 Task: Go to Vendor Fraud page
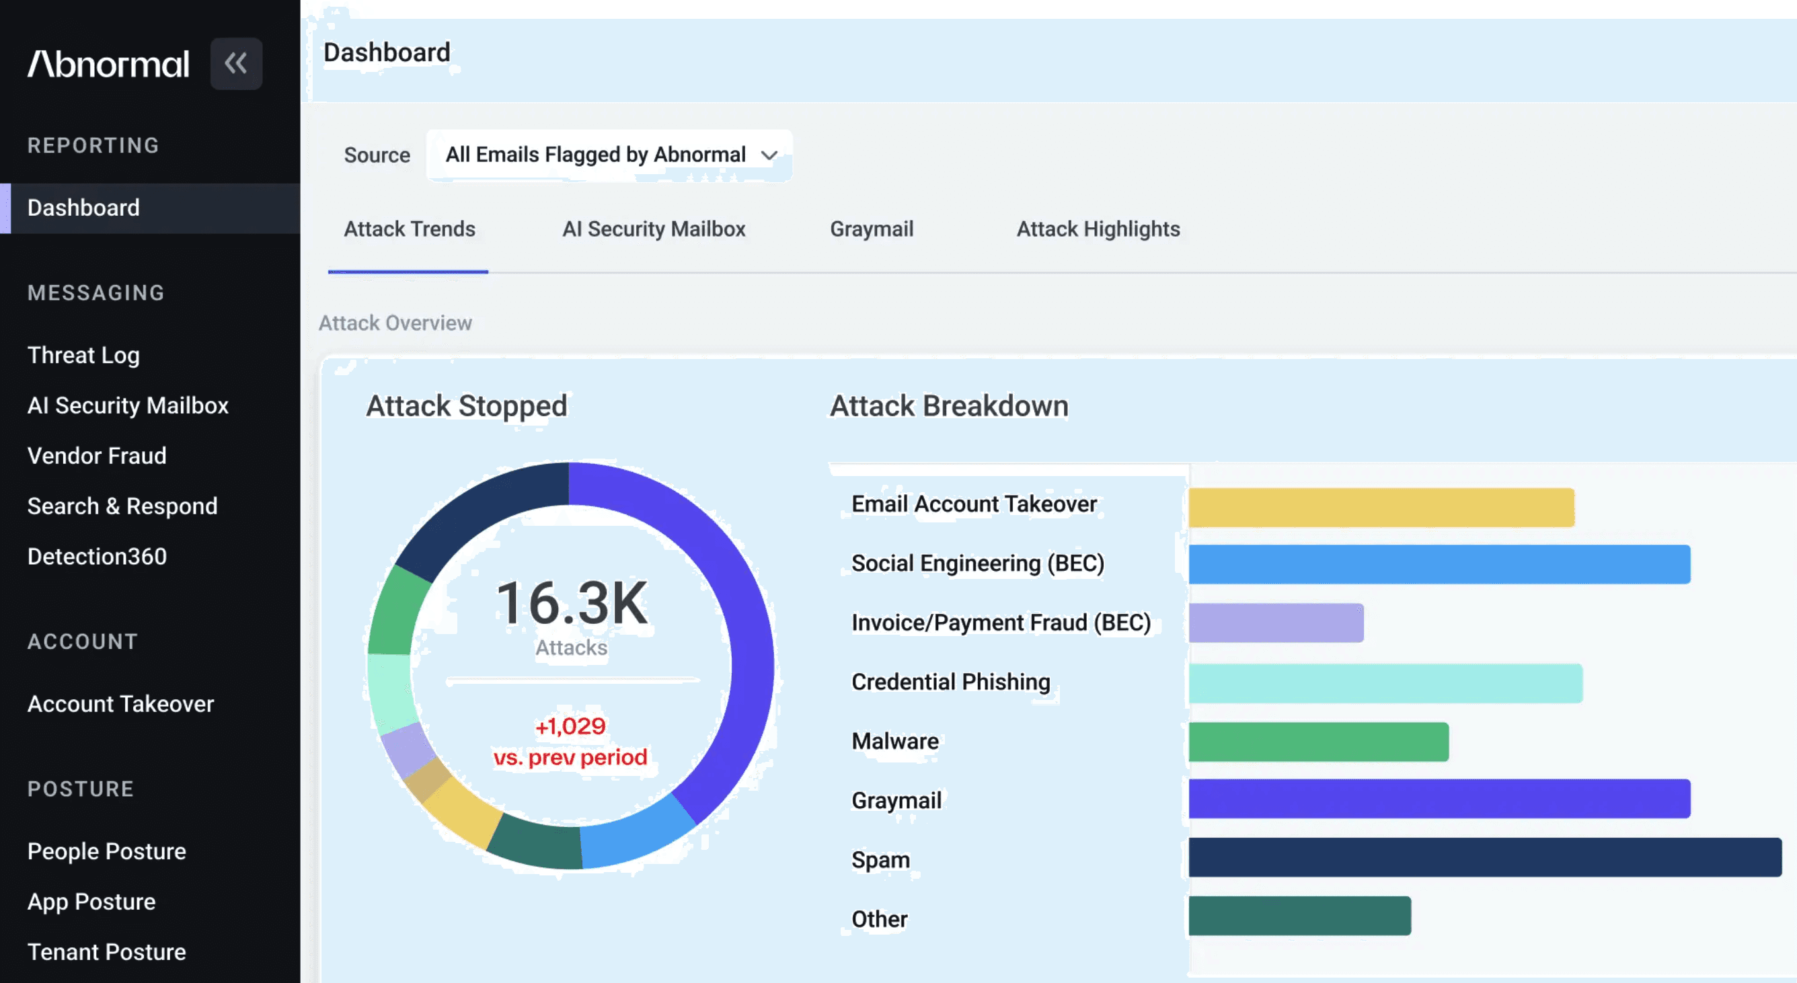coord(97,456)
